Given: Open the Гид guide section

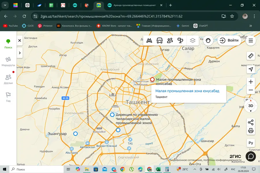Looking at the screenshot, I should point(8,97).
